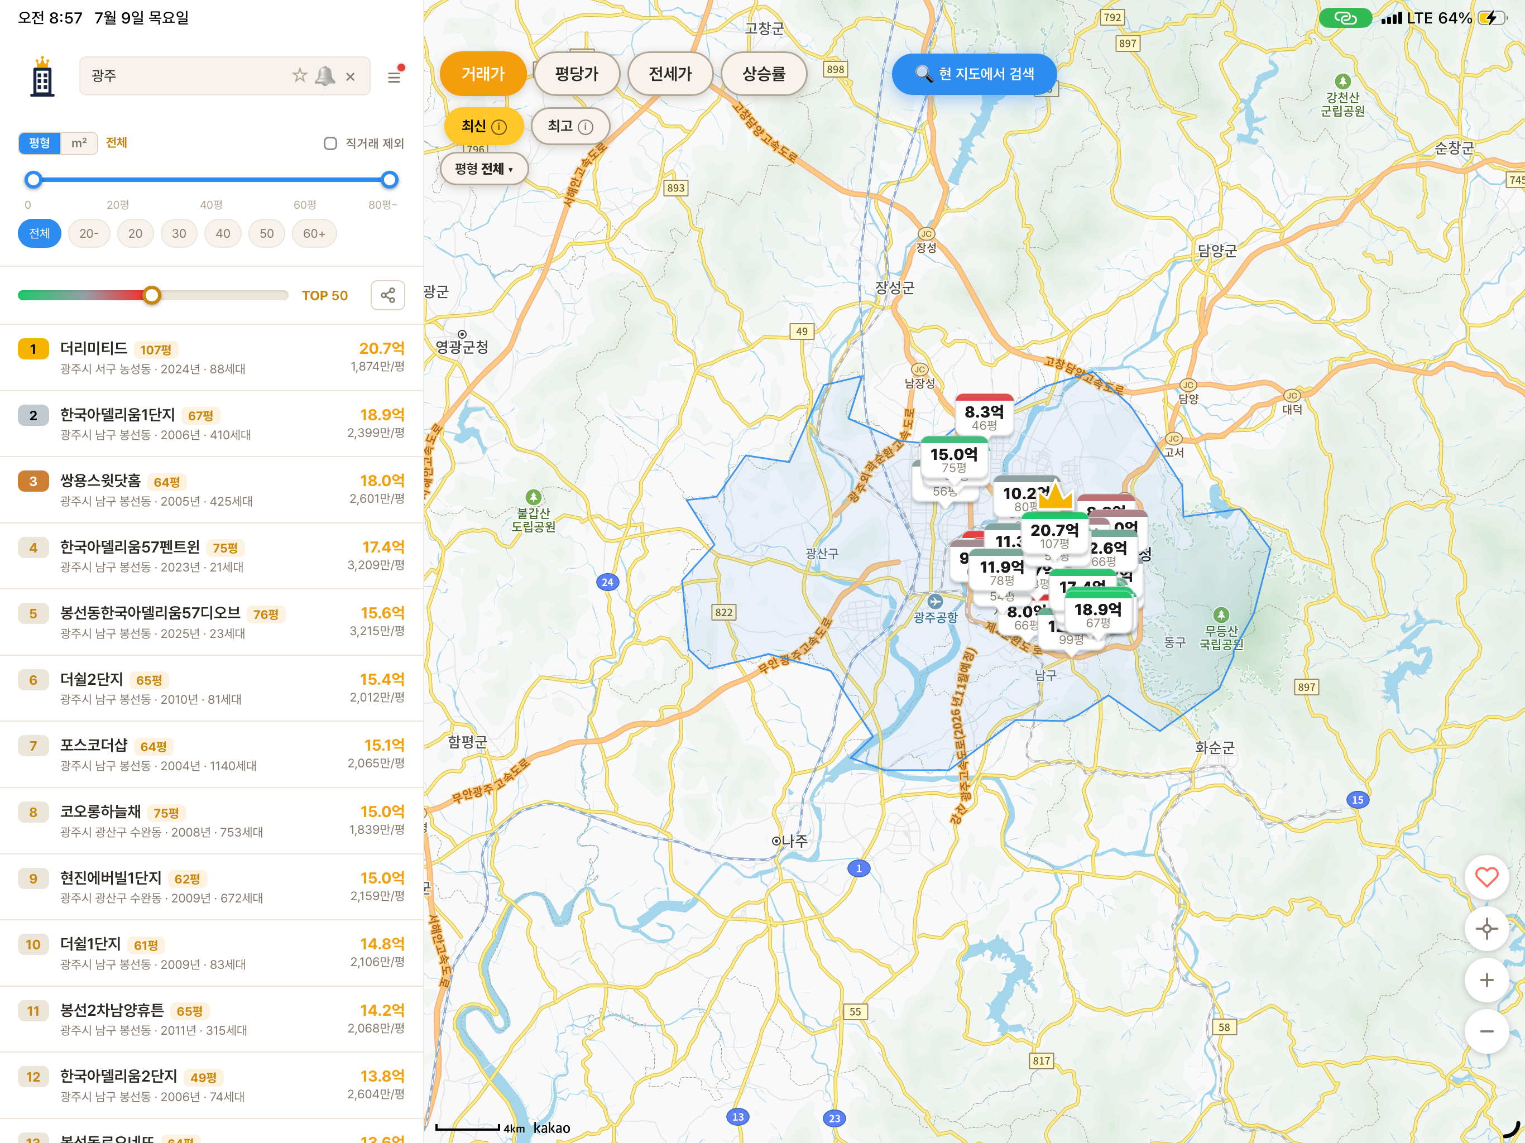Tap the info icon next to 최고

[x=586, y=127]
